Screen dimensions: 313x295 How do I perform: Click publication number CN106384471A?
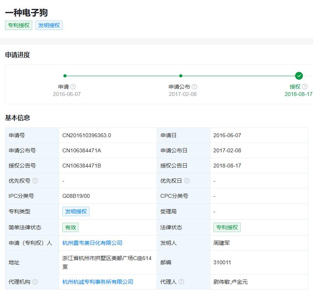(x=82, y=150)
